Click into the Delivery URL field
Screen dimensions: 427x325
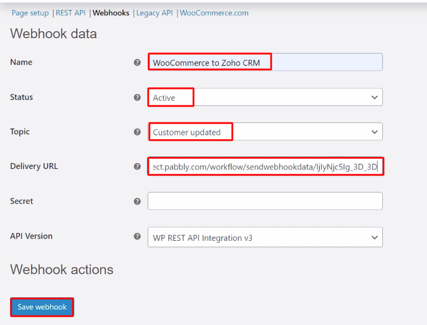[x=265, y=167]
